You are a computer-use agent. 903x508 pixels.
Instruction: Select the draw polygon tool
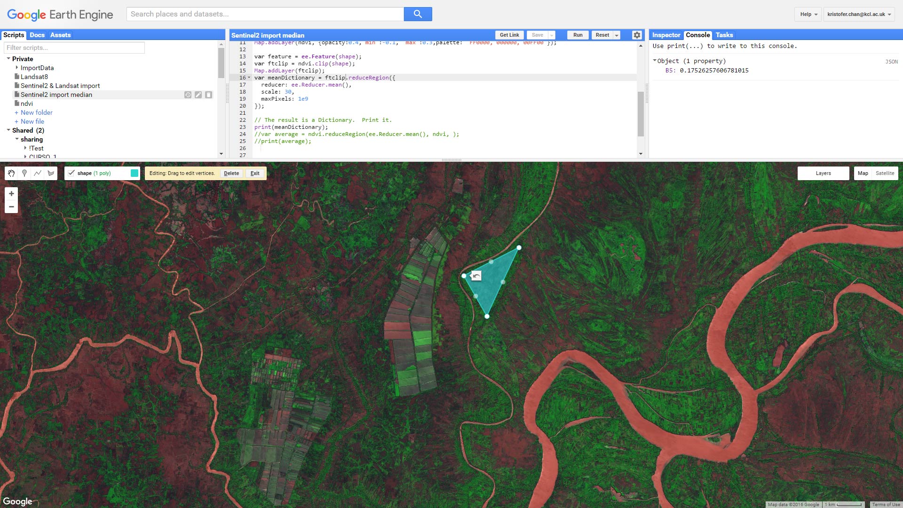(x=51, y=173)
